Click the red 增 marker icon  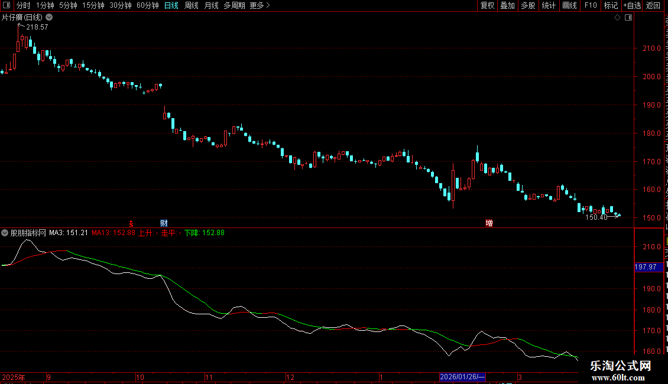coord(489,223)
